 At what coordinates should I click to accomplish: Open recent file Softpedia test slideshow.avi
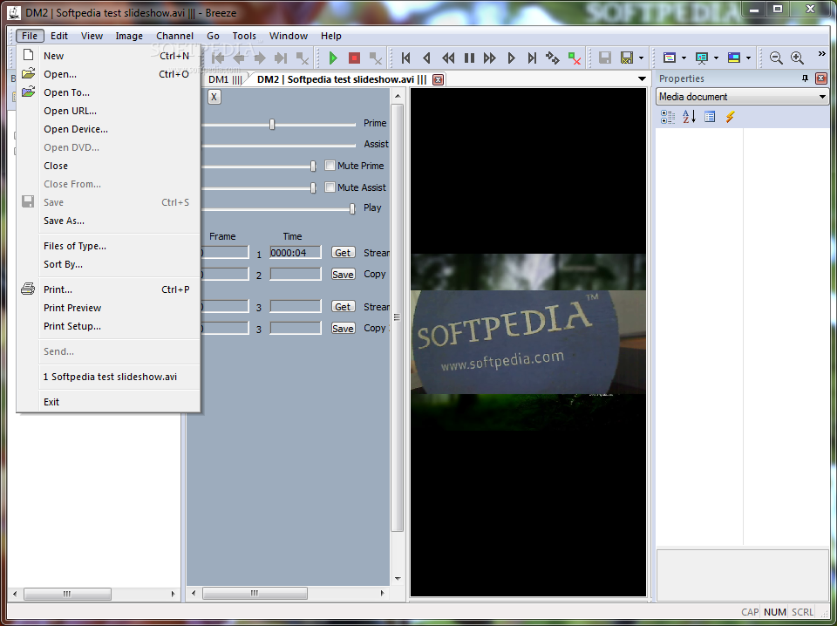point(108,377)
